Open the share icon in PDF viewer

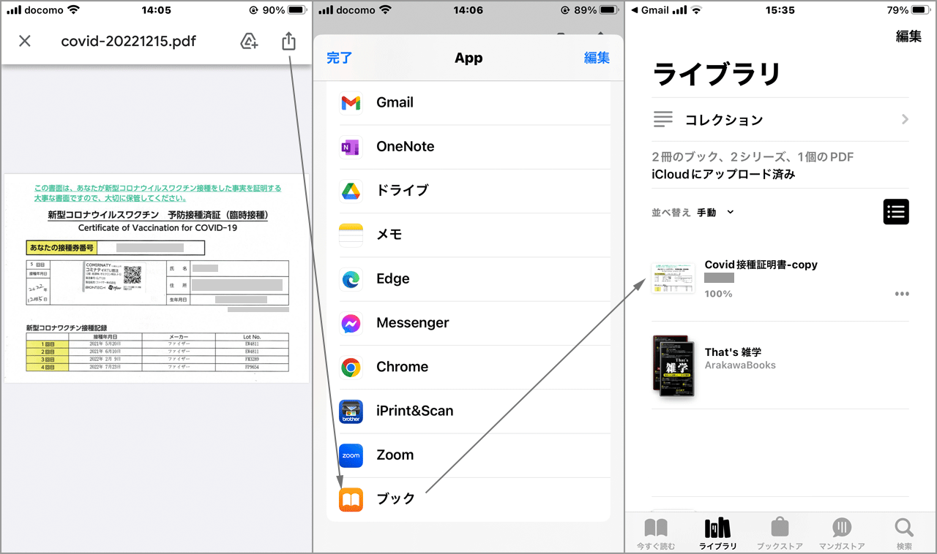click(x=288, y=41)
